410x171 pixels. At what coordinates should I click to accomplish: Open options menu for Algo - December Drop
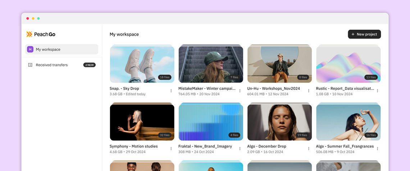(309, 148)
